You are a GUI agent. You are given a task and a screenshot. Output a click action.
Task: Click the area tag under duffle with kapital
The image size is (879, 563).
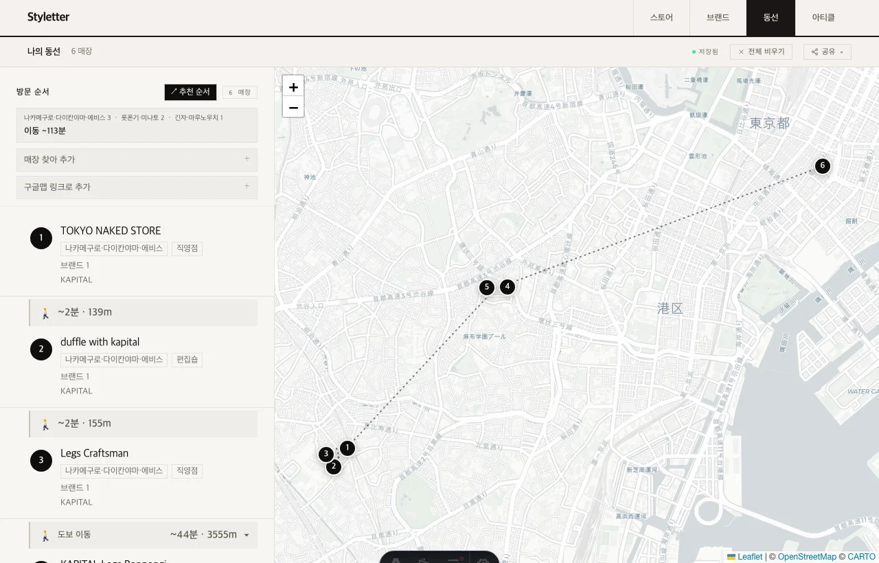point(114,360)
